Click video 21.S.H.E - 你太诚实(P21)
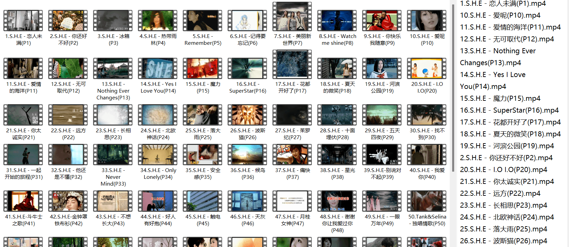569x247 pixels. pyautogui.click(x=23, y=115)
